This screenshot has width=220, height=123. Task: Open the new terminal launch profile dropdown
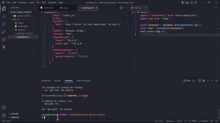pyautogui.click(x=196, y=81)
